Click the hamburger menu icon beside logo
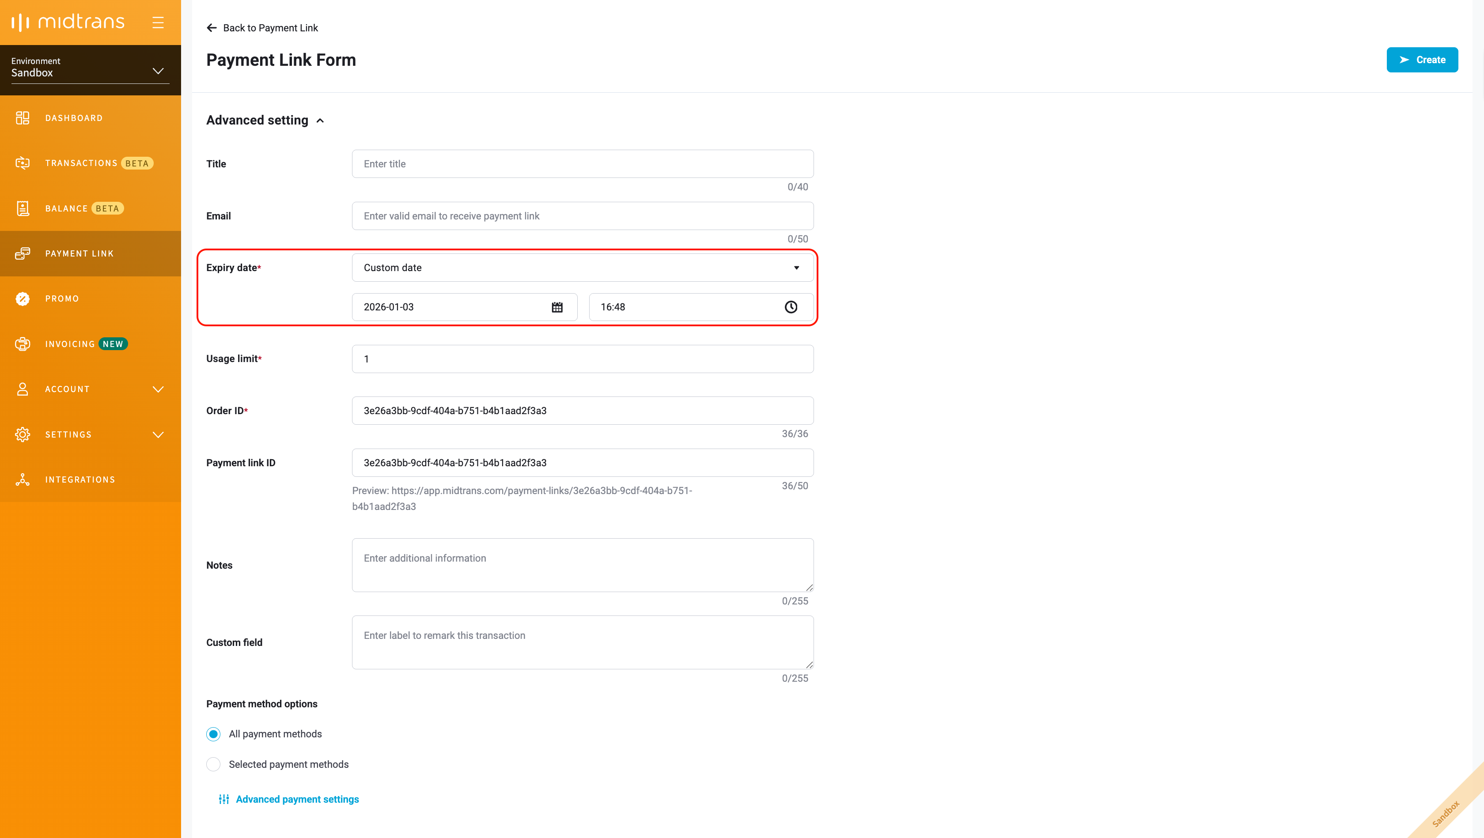This screenshot has height=838, width=1484. tap(158, 23)
